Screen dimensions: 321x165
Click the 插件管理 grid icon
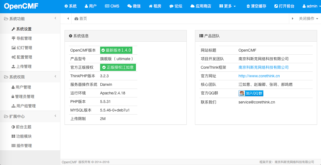(x=14, y=146)
